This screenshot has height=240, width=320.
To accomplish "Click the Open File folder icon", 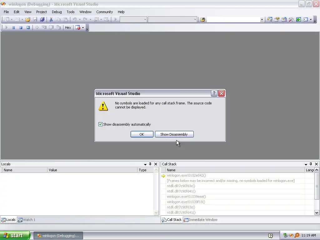I will (x=28, y=19).
